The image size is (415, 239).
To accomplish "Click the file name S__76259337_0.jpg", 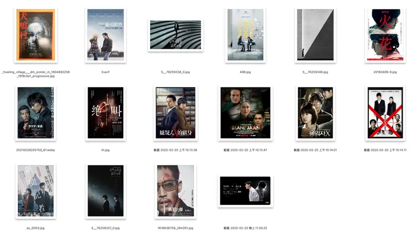I will point(105,228).
